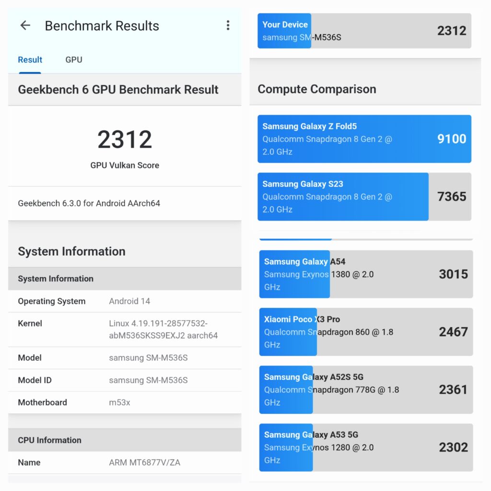
Task: Open Samsung Galaxy A52S 5G entry
Action: click(x=366, y=389)
